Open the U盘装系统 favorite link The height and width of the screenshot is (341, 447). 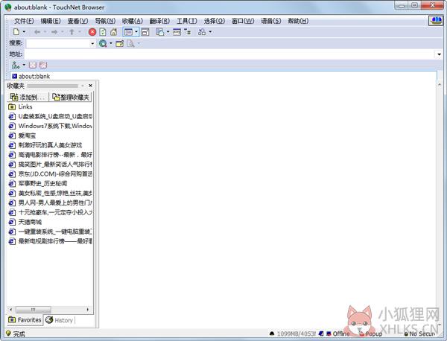click(x=50, y=116)
